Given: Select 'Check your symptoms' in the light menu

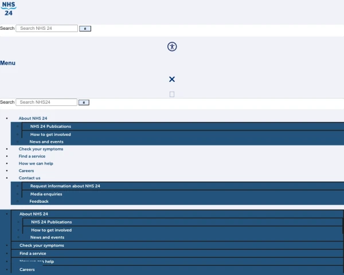Looking at the screenshot, I should pyautogui.click(x=41, y=149).
